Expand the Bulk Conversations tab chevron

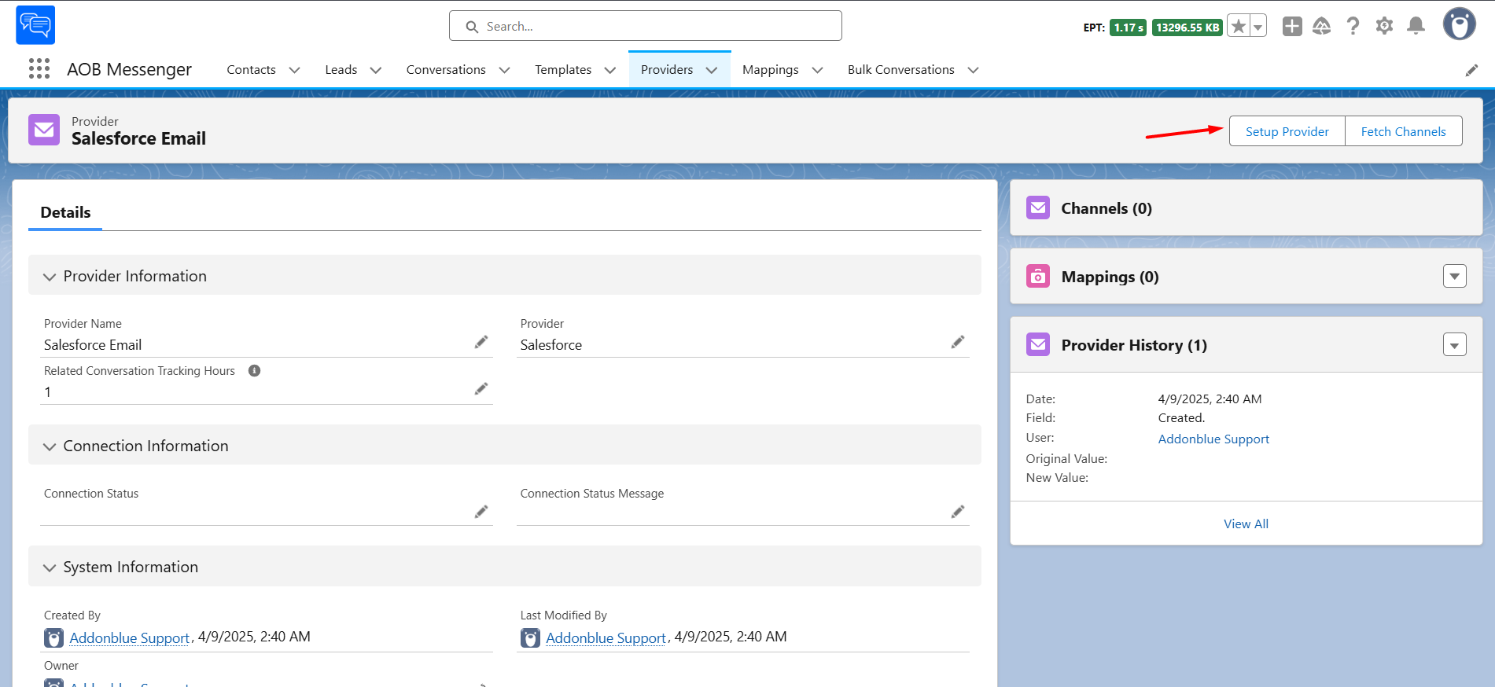click(974, 70)
